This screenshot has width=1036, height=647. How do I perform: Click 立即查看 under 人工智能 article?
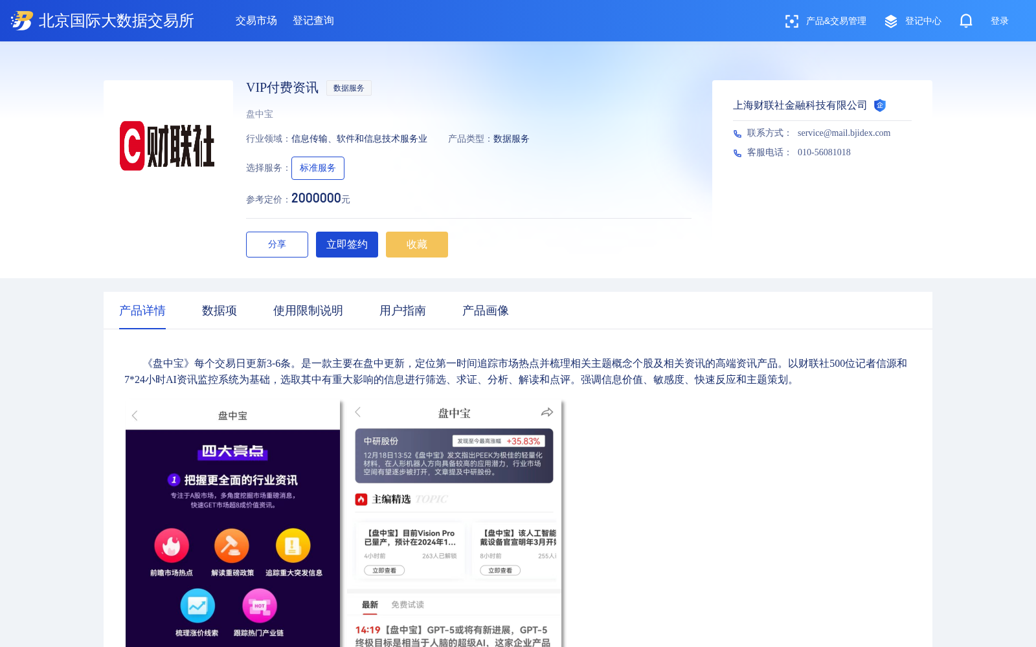(x=500, y=571)
